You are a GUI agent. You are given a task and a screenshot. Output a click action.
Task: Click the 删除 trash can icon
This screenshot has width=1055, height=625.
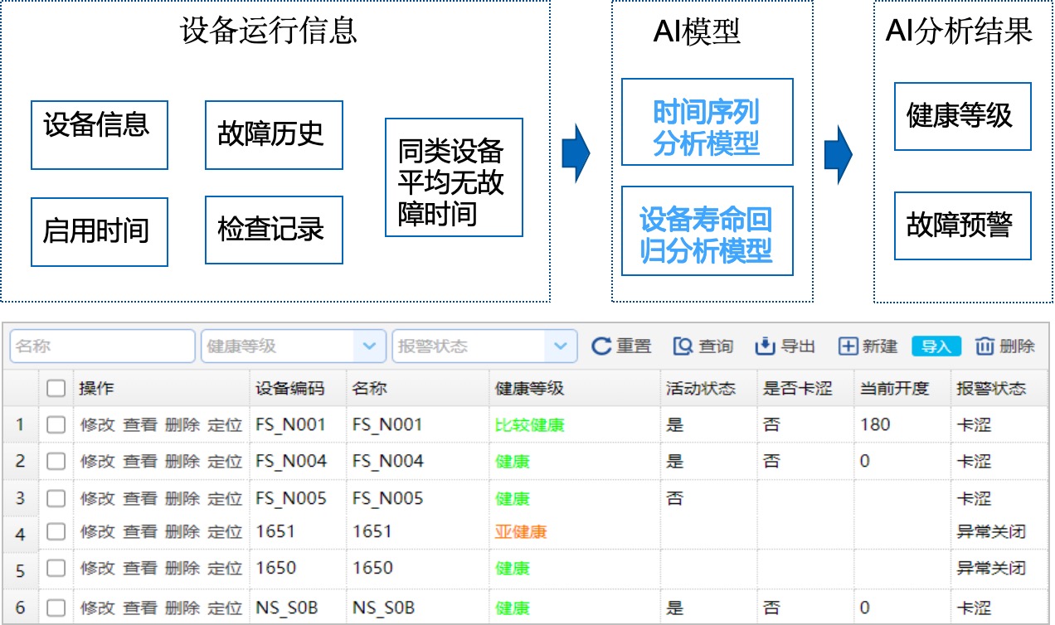pos(985,346)
